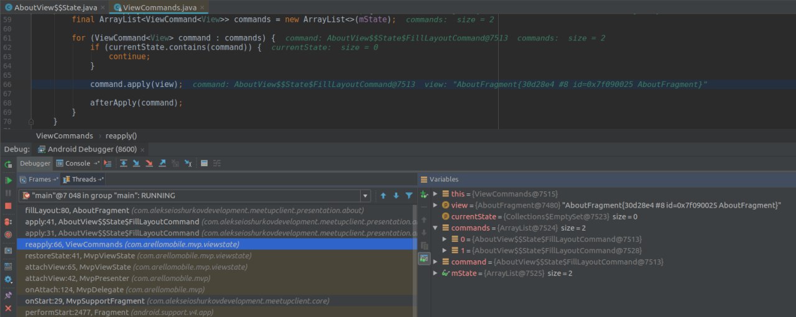796x317 pixels.
Task: Open the thread selector dropdown
Action: [x=365, y=195]
